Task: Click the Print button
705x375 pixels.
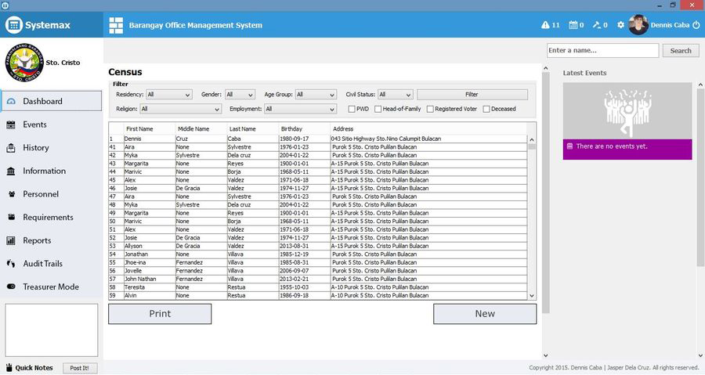Action: click(160, 314)
